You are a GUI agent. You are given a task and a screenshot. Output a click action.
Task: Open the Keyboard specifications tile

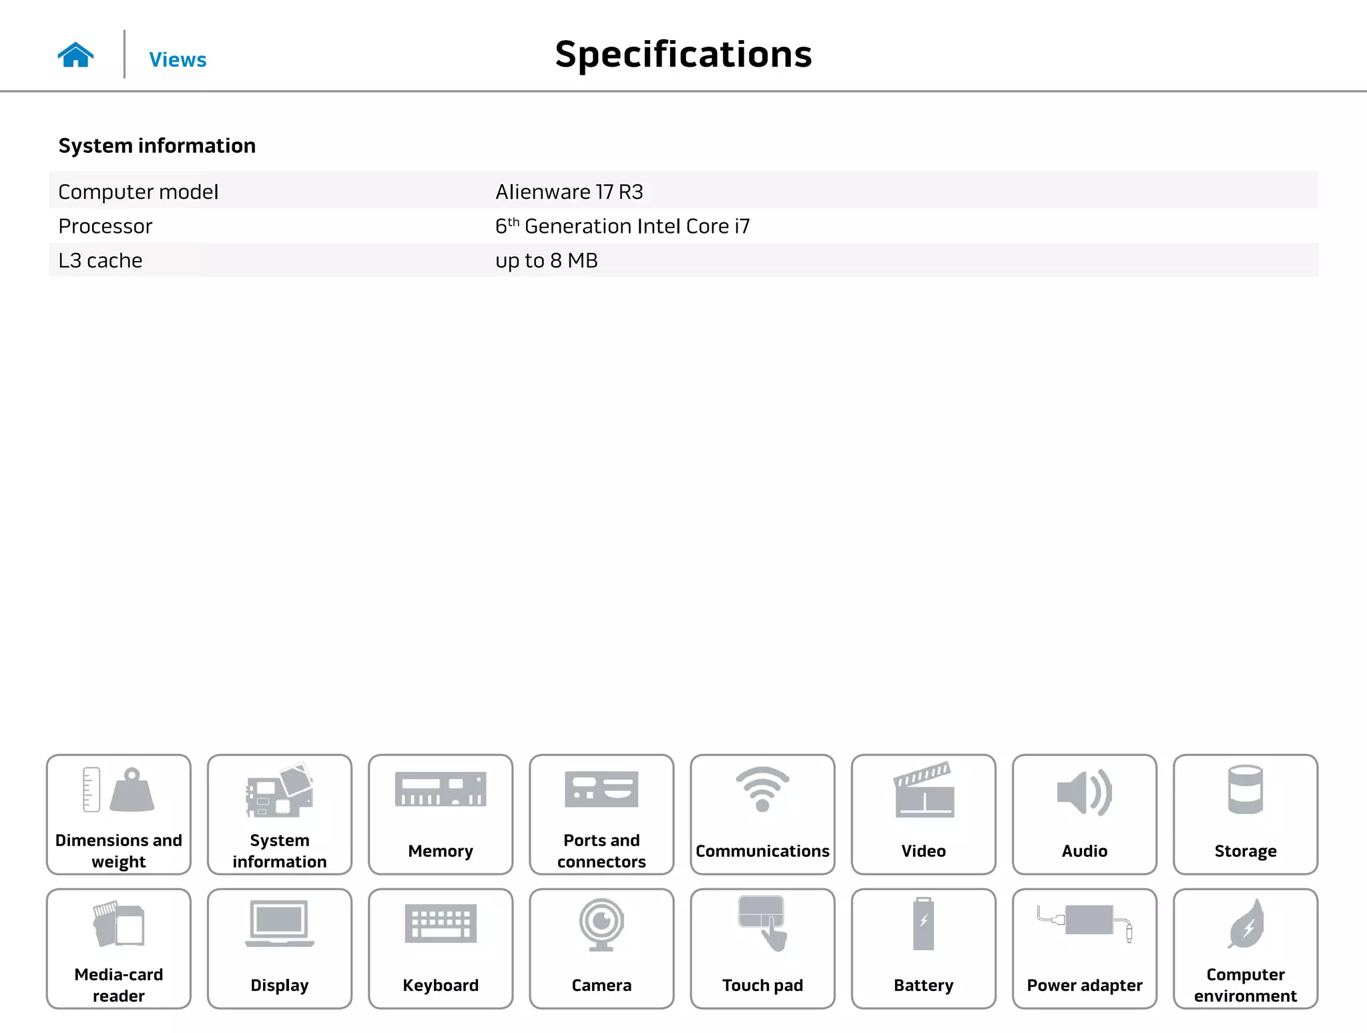point(441,948)
